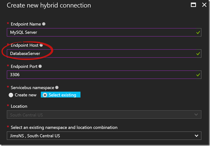Viewport: 210px width, 146px height.
Task: Select the Create new radio button
Action: tap(11, 95)
